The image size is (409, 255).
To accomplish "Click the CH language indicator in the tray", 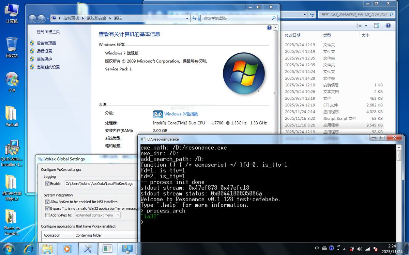I will point(317,249).
